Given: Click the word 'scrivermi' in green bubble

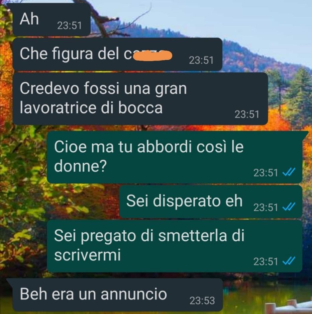Looking at the screenshot, I should [87, 255].
